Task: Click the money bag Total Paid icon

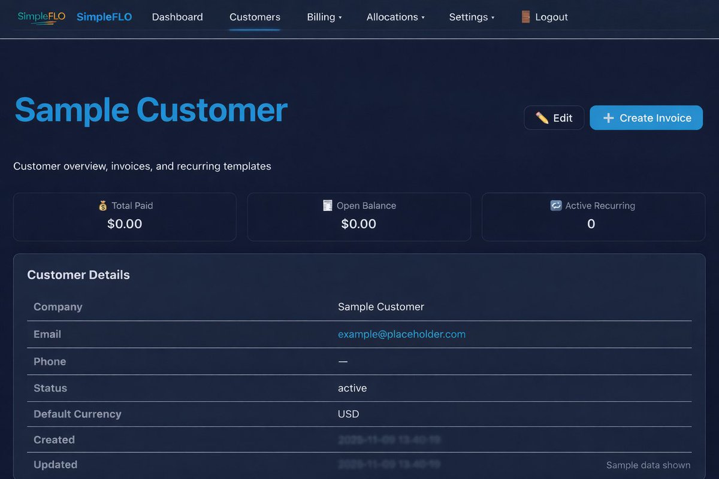Action: pos(102,205)
